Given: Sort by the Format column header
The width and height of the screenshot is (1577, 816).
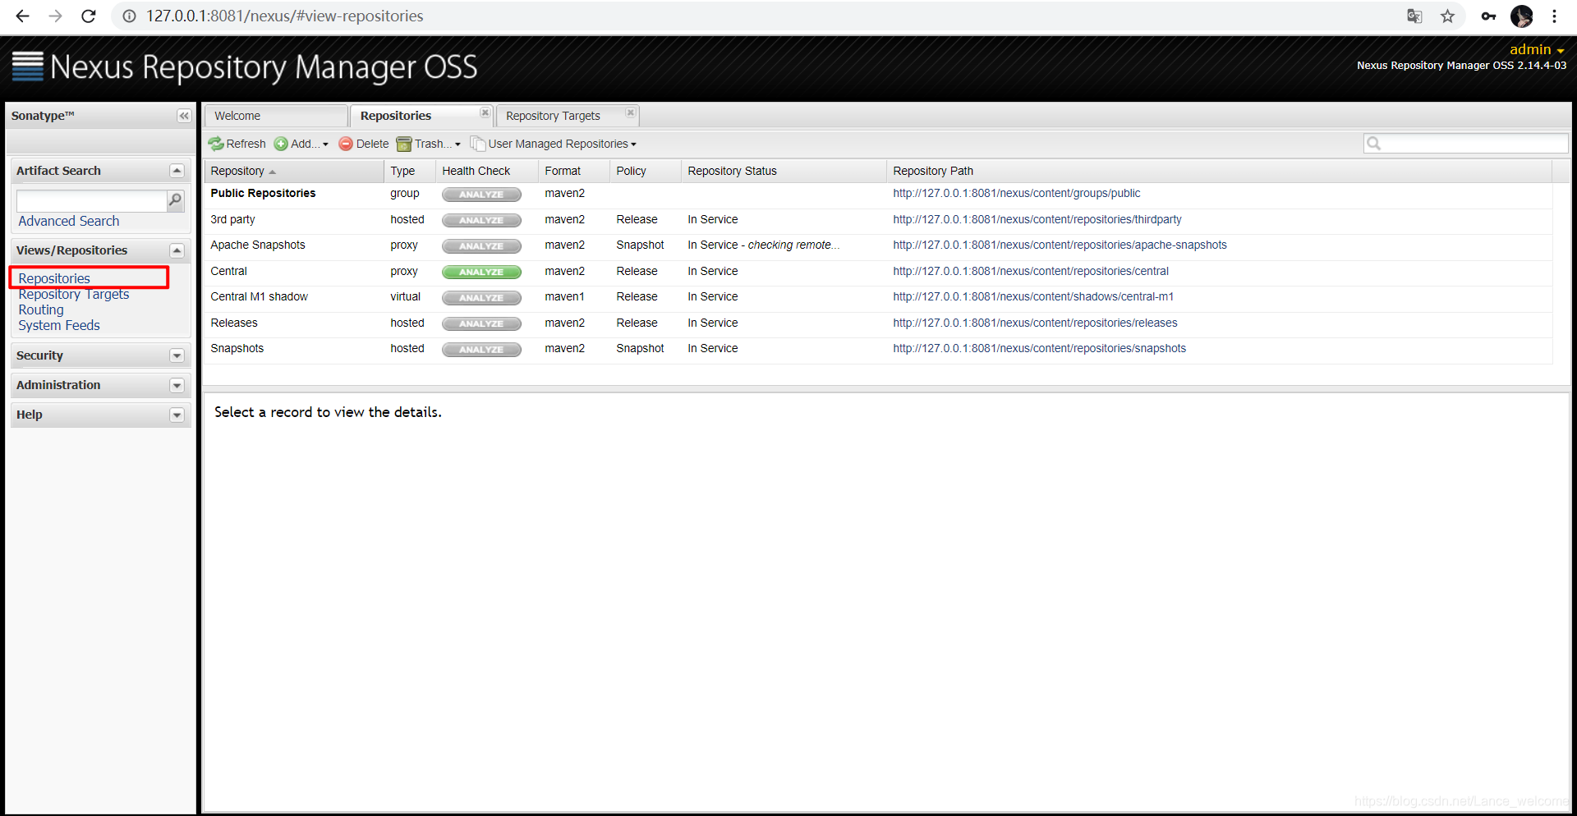Looking at the screenshot, I should tap(574, 171).
